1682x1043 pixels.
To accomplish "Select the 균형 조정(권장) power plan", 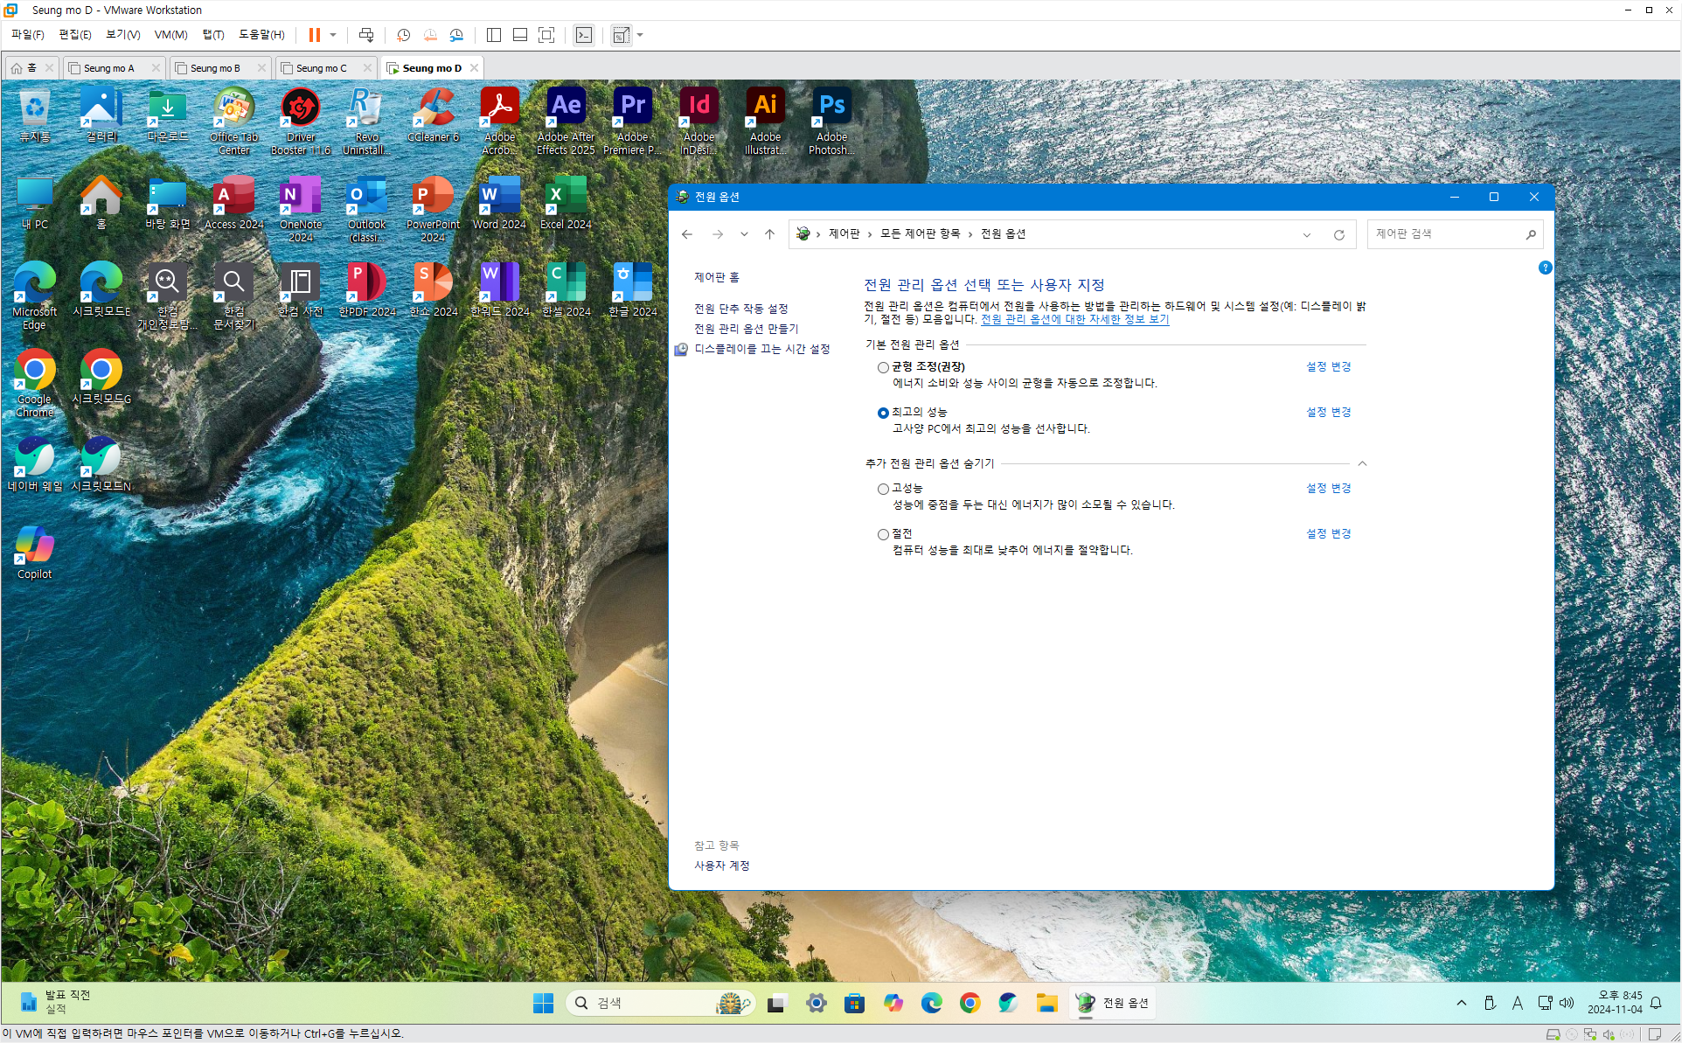I will point(883,367).
